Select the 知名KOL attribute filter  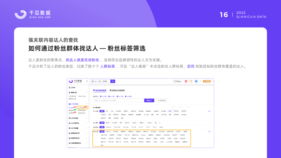click(x=127, y=123)
